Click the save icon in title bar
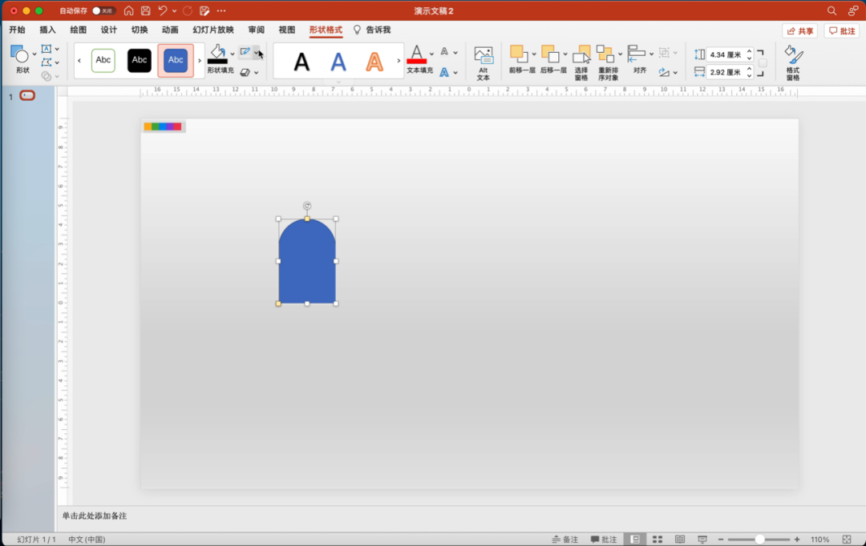 tap(146, 10)
